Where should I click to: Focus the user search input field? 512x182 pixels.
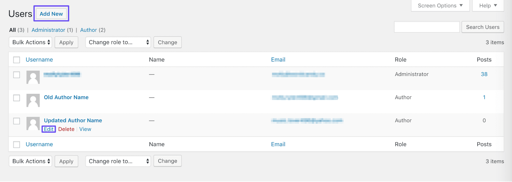[427, 27]
